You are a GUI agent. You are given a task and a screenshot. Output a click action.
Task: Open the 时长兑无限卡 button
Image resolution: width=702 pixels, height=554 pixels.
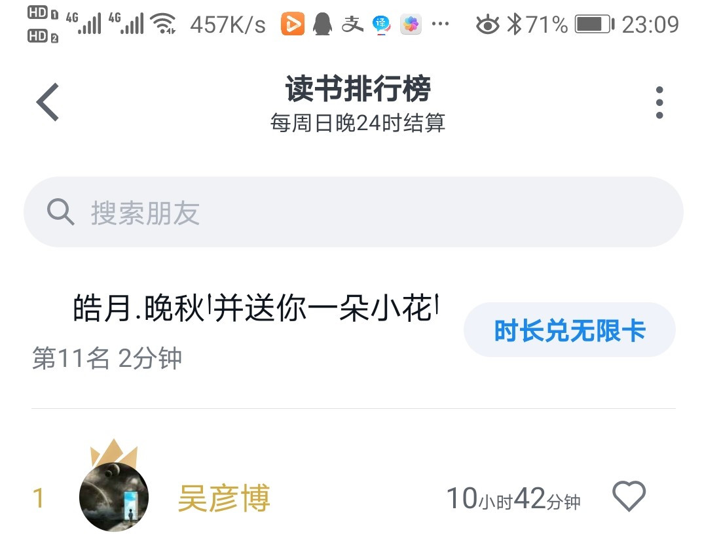click(570, 330)
